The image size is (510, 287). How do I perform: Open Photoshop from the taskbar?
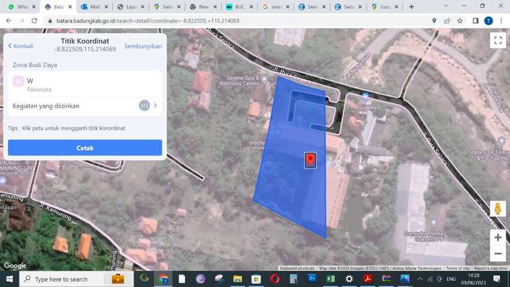[312, 279]
